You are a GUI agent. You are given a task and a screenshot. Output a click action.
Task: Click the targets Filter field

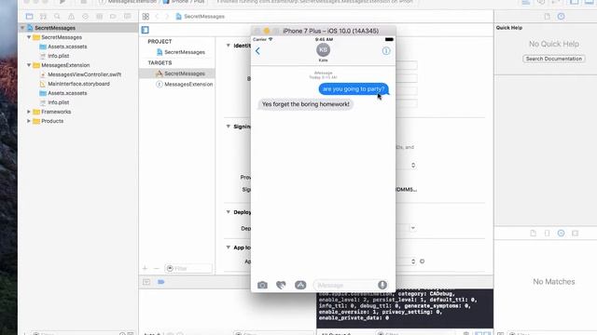(x=188, y=268)
